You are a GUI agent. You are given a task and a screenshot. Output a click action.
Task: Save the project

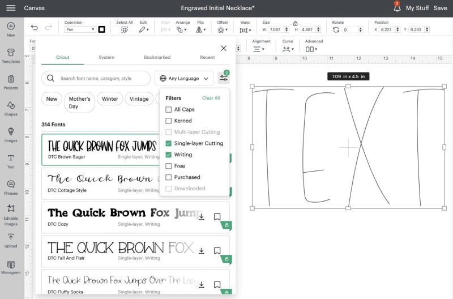coord(440,8)
